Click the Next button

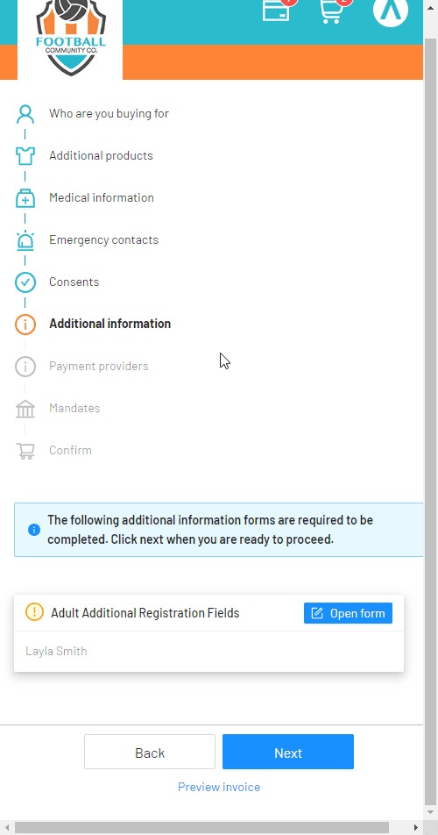pos(288,752)
